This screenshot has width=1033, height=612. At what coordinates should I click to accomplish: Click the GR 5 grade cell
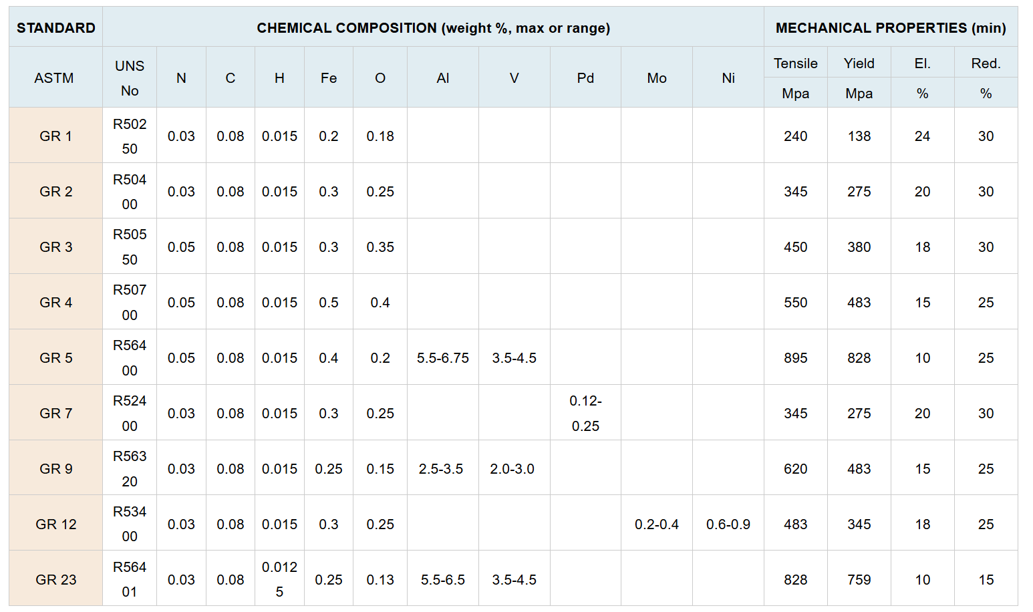tap(56, 357)
